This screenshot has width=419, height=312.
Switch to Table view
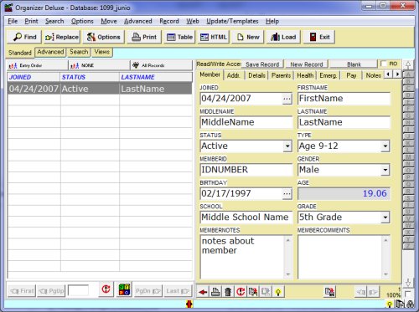pos(179,37)
